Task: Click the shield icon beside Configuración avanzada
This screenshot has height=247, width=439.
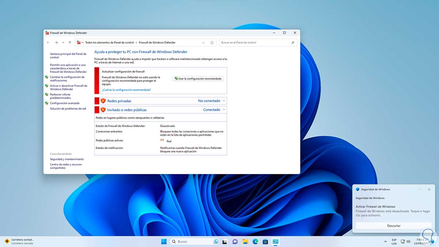Action: coord(46,103)
